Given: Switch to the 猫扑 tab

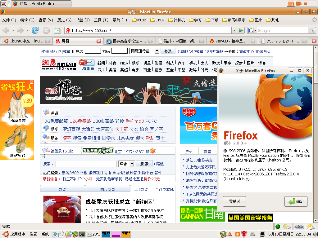Looking at the screenshot, I should (181, 41).
